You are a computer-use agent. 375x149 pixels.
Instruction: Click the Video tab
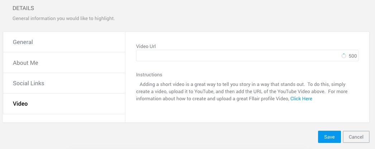(x=20, y=104)
